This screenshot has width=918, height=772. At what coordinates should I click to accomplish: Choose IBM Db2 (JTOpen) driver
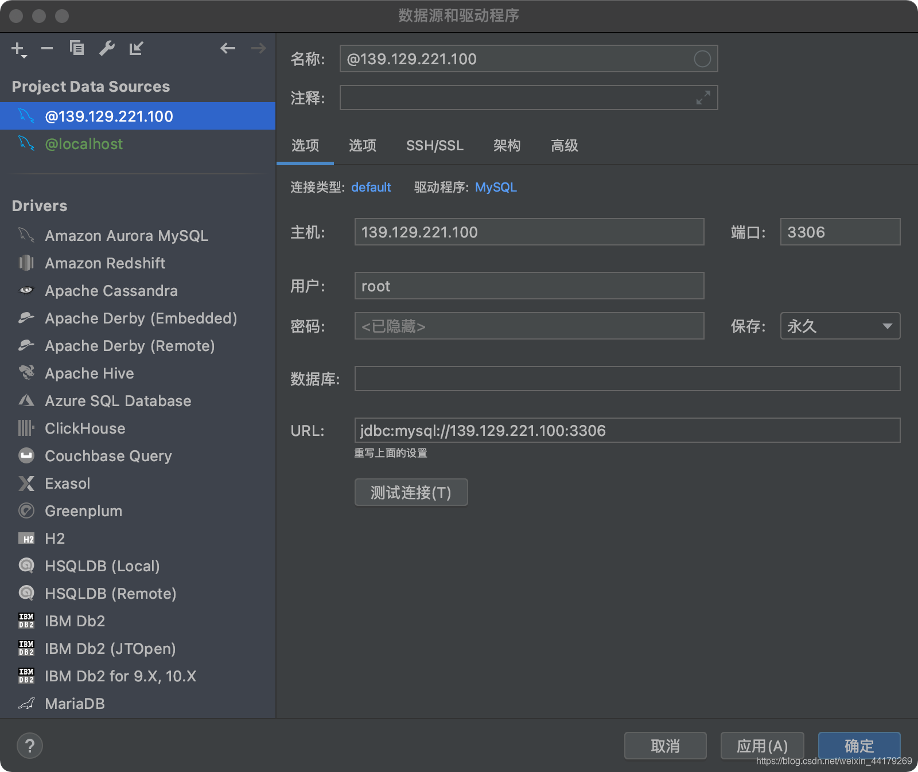(x=138, y=648)
